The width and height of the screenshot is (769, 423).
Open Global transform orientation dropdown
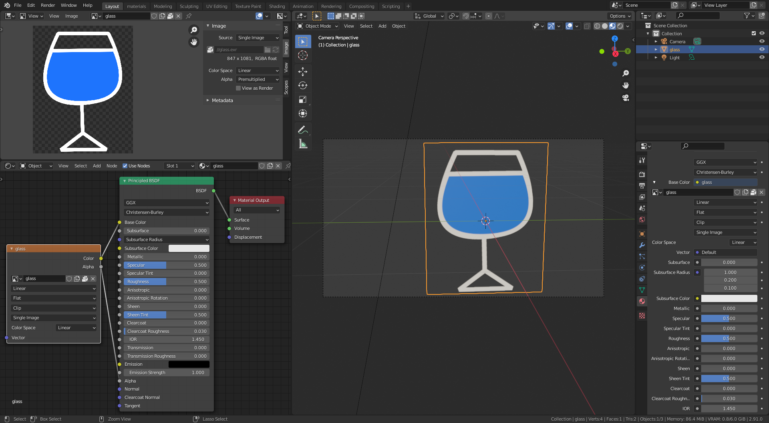click(x=429, y=16)
